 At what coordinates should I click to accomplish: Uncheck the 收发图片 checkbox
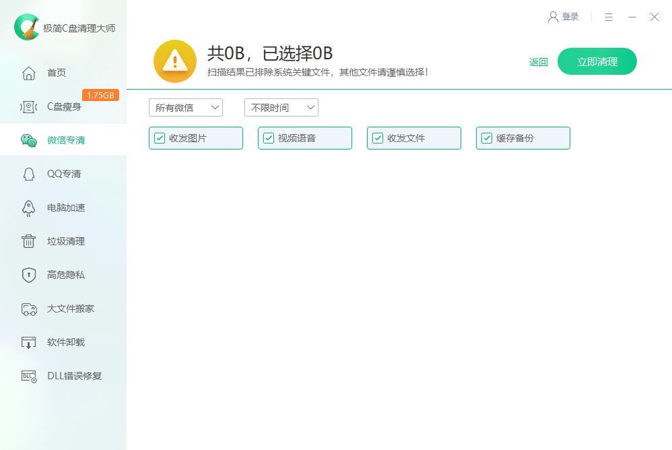(159, 138)
